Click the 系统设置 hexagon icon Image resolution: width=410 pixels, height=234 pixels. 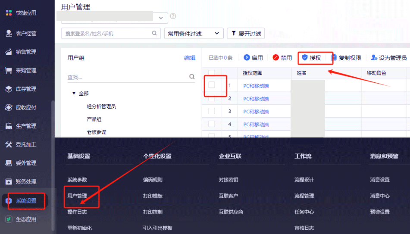click(9, 200)
